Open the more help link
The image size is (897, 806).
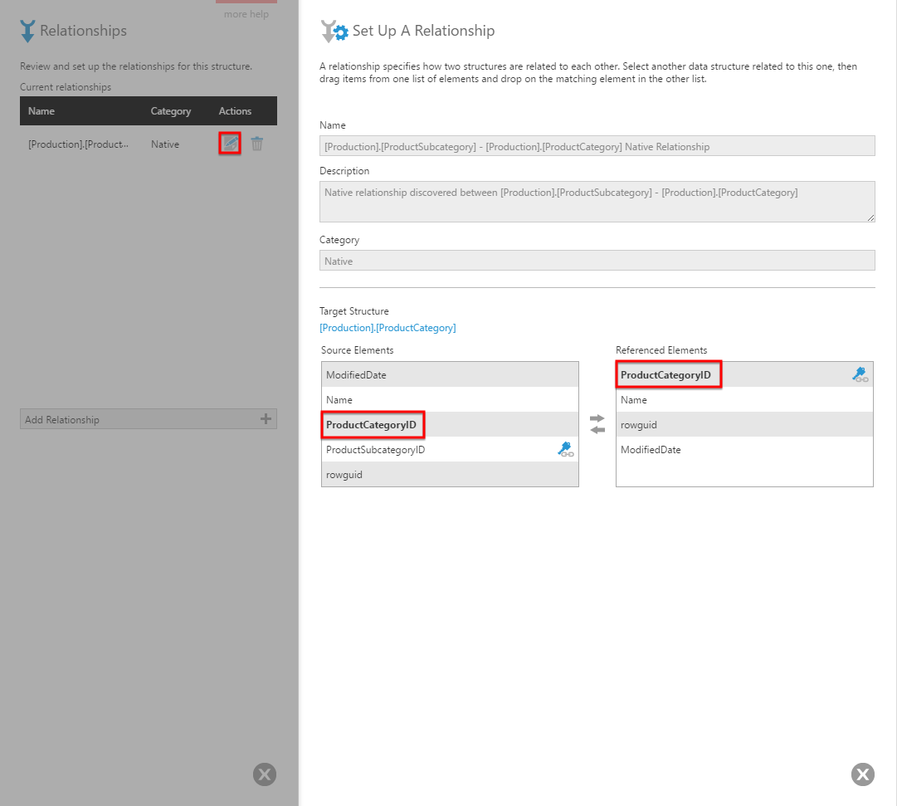coord(246,14)
